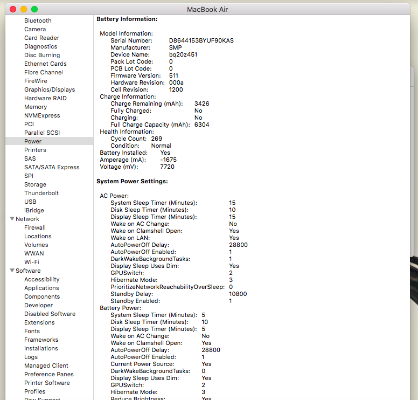Open Logs under Software

[31, 357]
